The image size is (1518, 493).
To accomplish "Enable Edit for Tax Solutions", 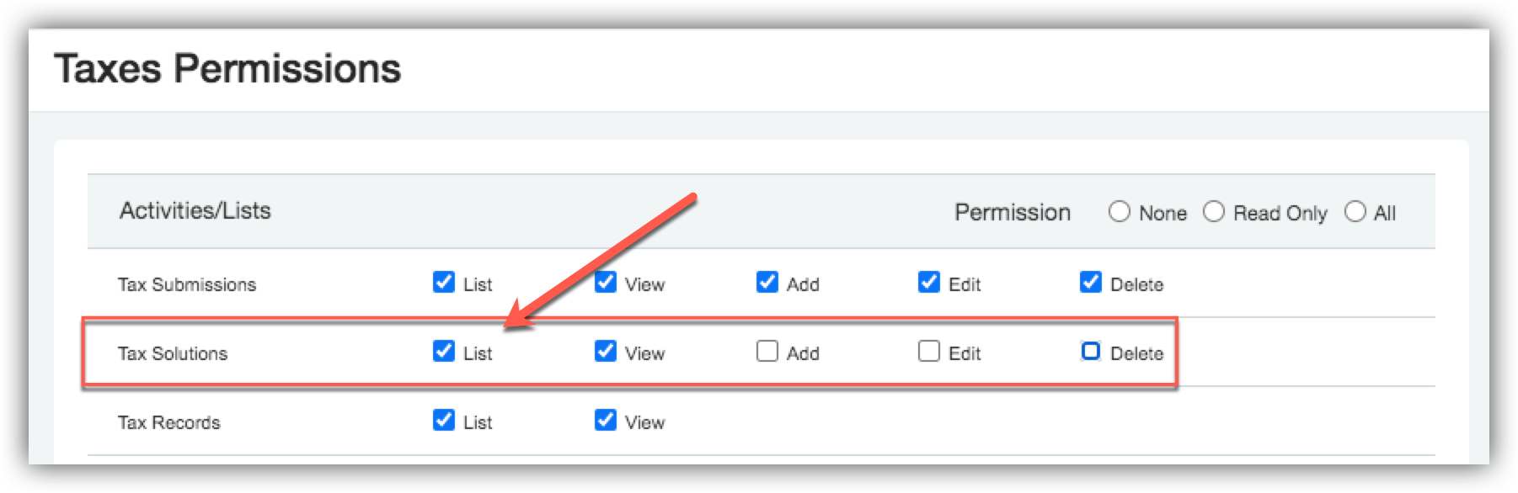I will pos(929,351).
